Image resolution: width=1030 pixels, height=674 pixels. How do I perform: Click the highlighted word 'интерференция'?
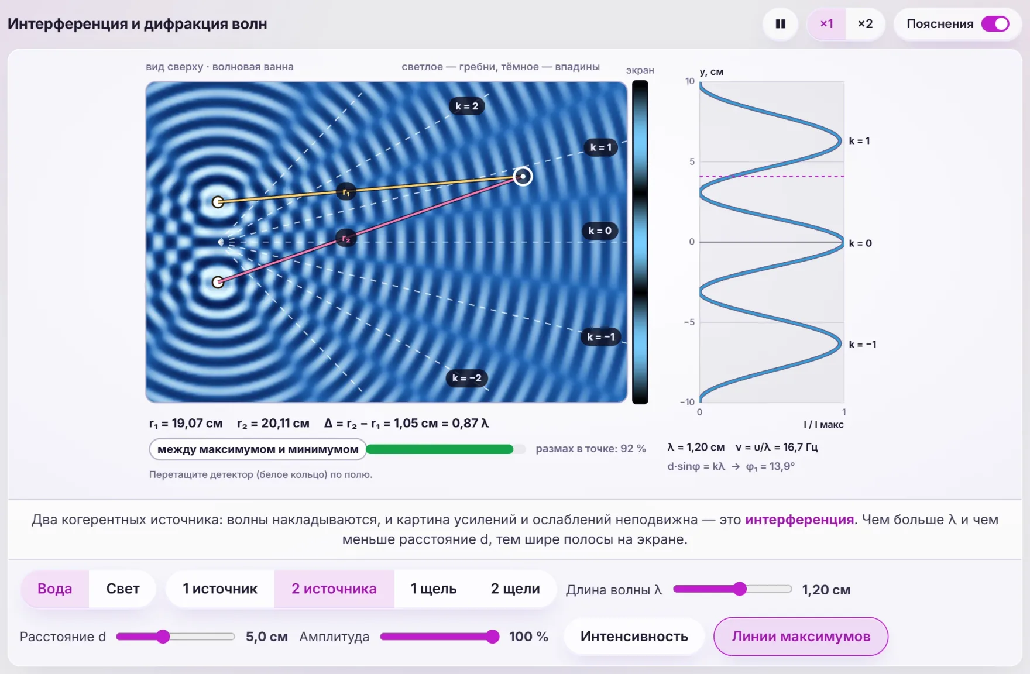[x=799, y=520]
